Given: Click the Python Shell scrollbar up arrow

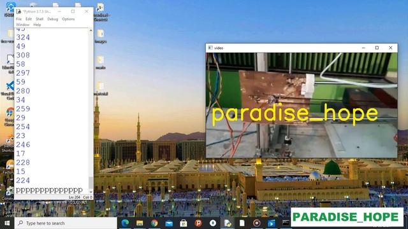Looking at the screenshot, I should (91, 31).
